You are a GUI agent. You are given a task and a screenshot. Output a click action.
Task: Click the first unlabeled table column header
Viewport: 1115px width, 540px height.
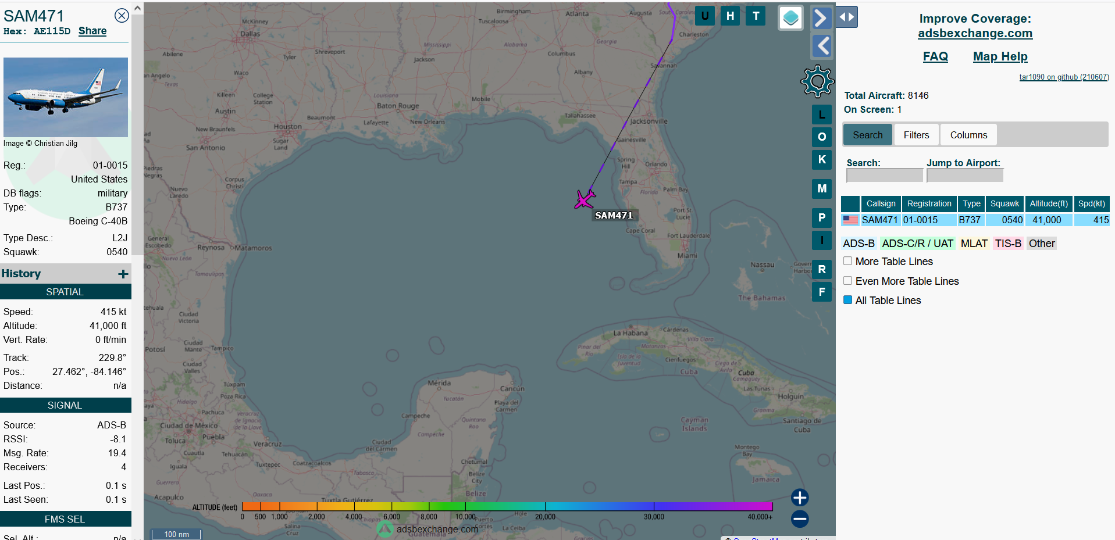[x=850, y=203]
